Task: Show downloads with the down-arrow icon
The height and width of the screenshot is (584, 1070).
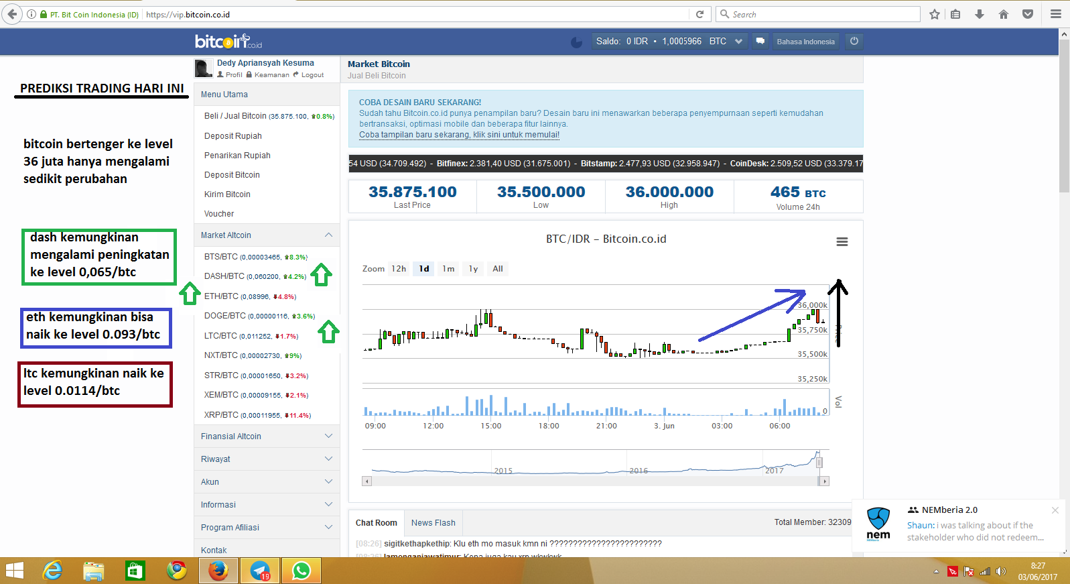Action: [x=980, y=14]
